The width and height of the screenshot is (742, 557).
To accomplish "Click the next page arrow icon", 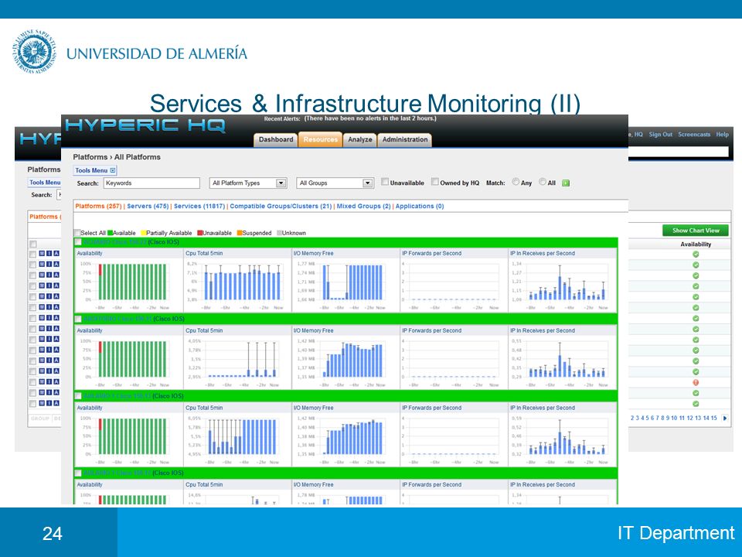I will [x=724, y=419].
